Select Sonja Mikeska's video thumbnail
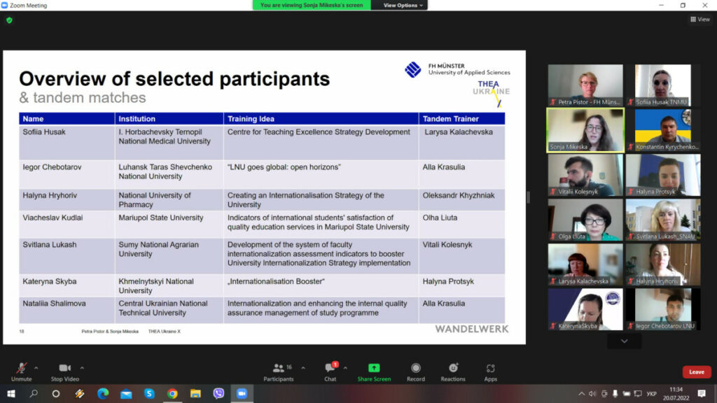Viewport: 717px width, 403px height. pos(585,130)
